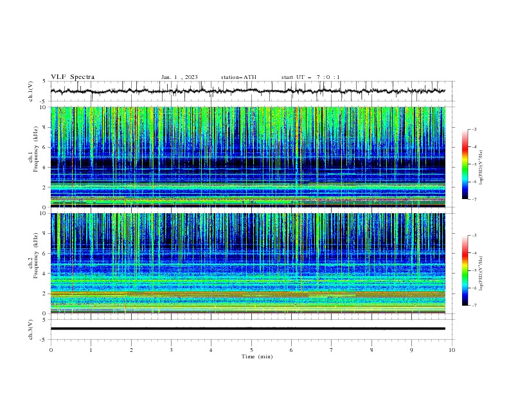The width and height of the screenshot is (509, 393).
Task: Click the "6" kHz tick of ch.2 spectrogram
Action: point(46,254)
